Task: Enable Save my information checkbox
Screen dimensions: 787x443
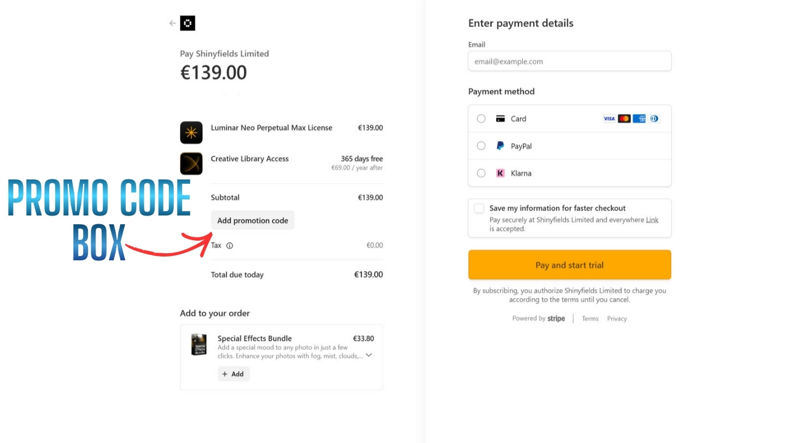Action: click(x=479, y=208)
